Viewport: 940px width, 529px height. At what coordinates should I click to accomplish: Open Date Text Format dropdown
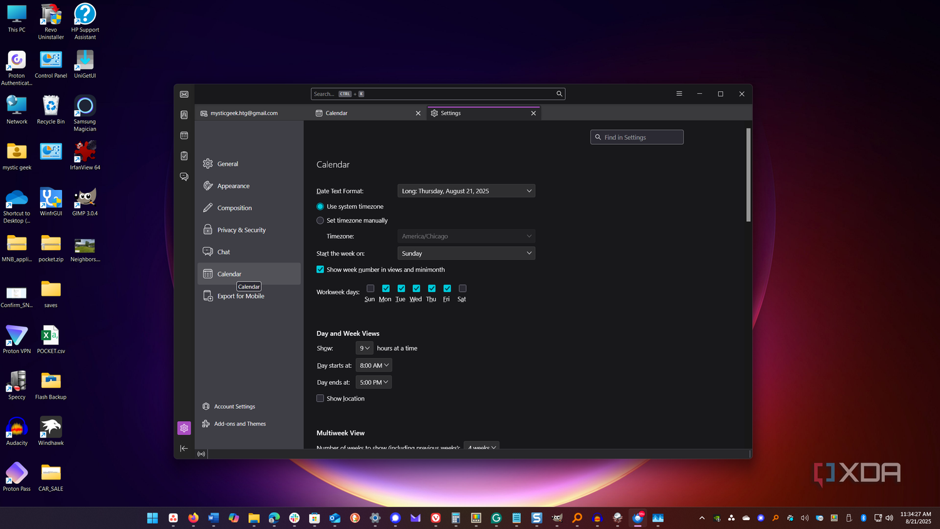point(466,191)
